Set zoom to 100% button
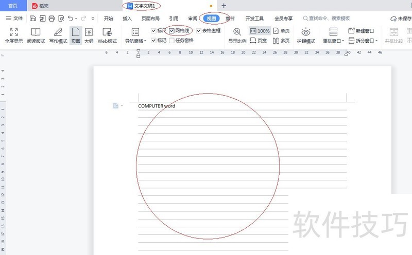 (260, 31)
